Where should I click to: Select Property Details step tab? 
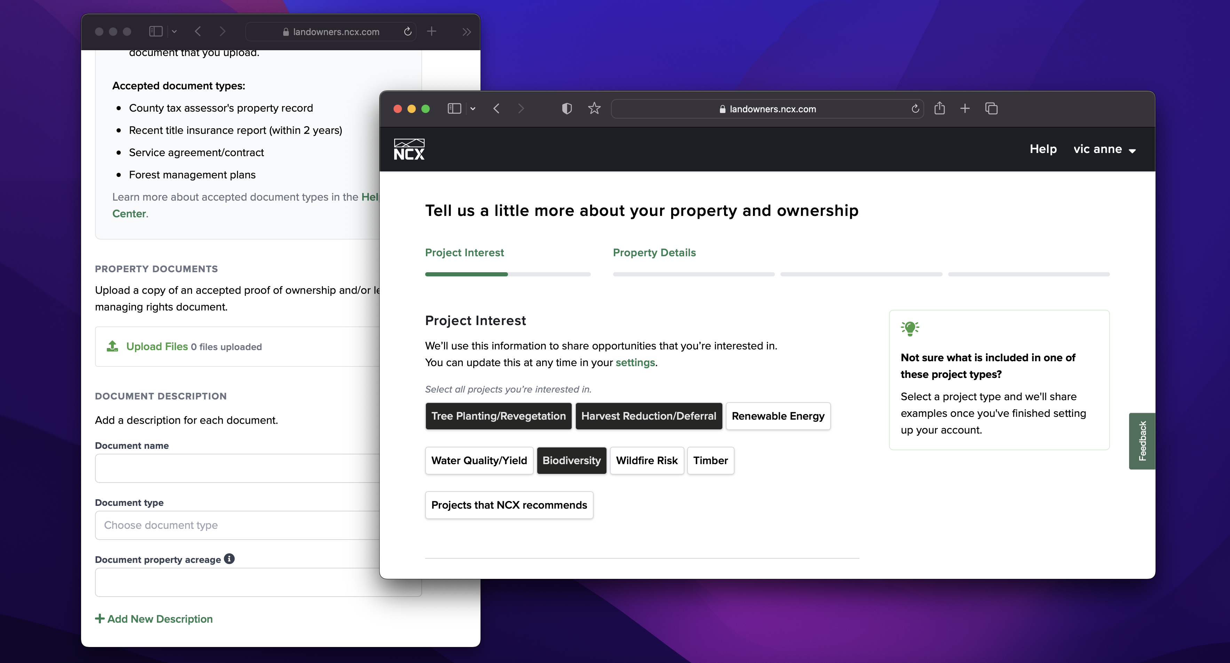(654, 252)
